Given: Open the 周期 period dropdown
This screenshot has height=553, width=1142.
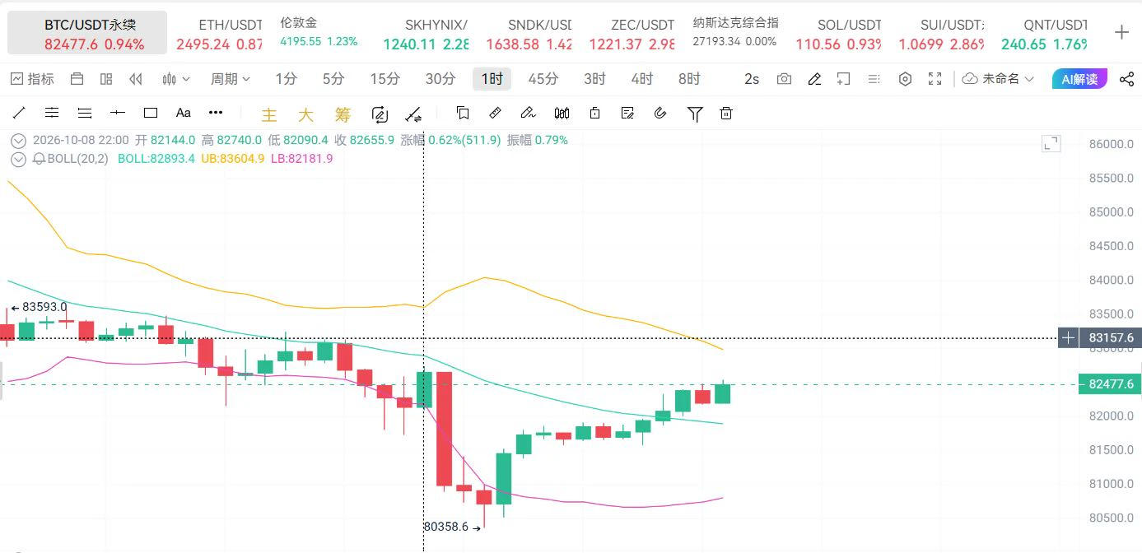Looking at the screenshot, I should click(230, 79).
